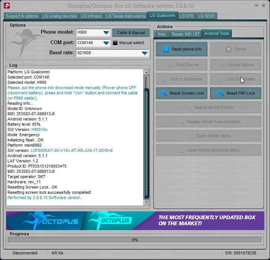The width and height of the screenshot is (270, 260).
Task: Click the Reset Screen Lock button
Action: [x=182, y=93]
